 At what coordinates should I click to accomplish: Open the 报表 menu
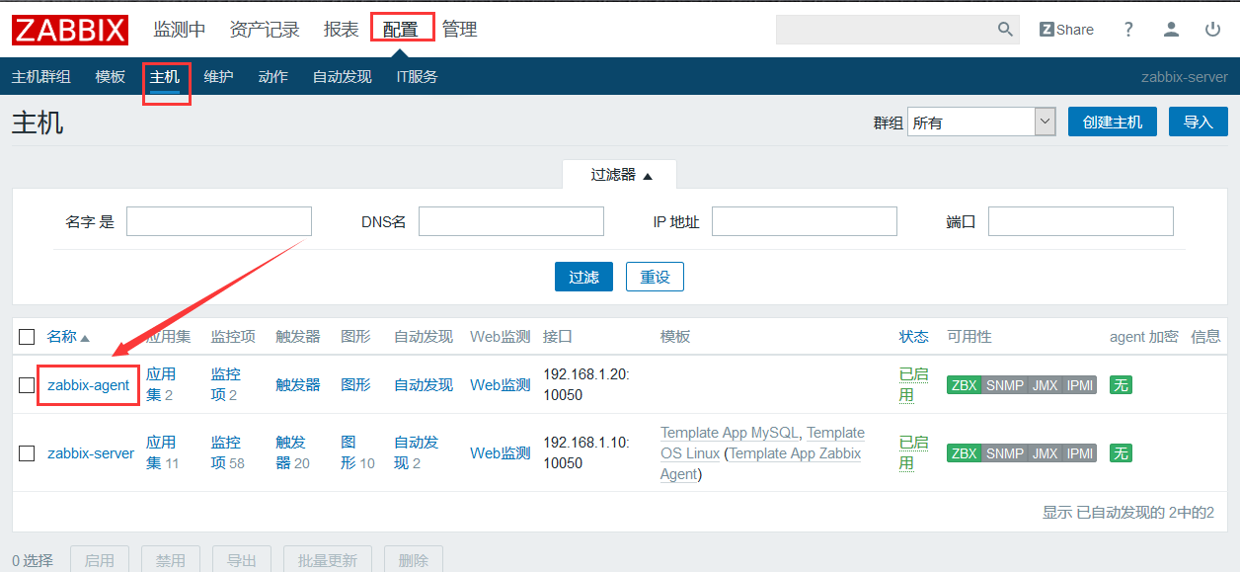[x=342, y=30]
